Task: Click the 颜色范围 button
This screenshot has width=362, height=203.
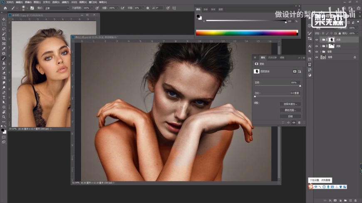Action: click(x=290, y=110)
